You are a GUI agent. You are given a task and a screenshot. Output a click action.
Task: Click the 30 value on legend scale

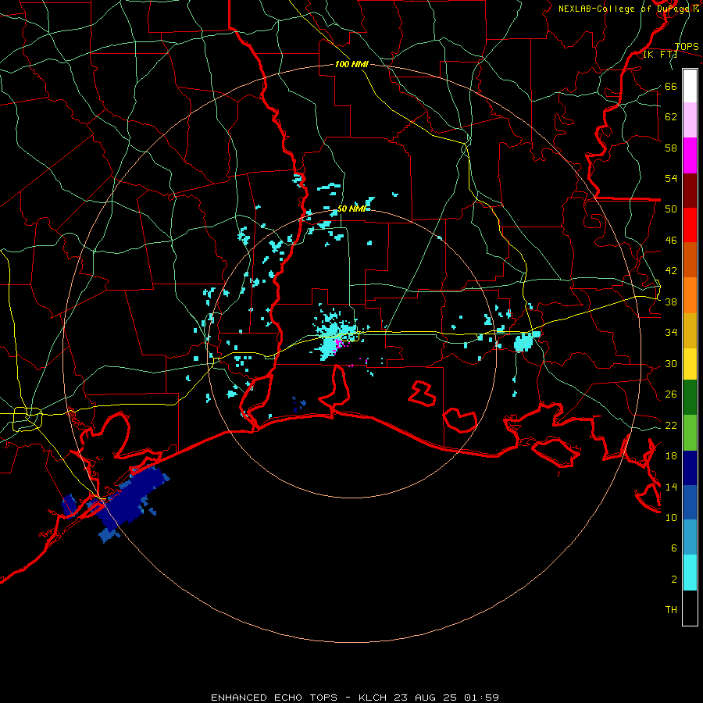point(671,363)
